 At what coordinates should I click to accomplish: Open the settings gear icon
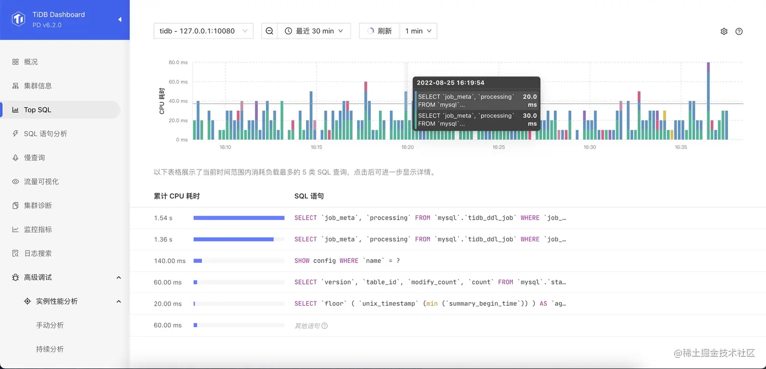point(724,31)
